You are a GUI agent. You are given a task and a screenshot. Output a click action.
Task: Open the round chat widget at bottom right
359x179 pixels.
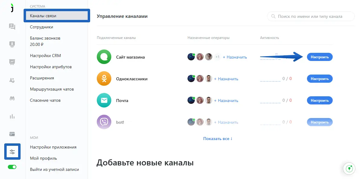pyautogui.click(x=349, y=169)
